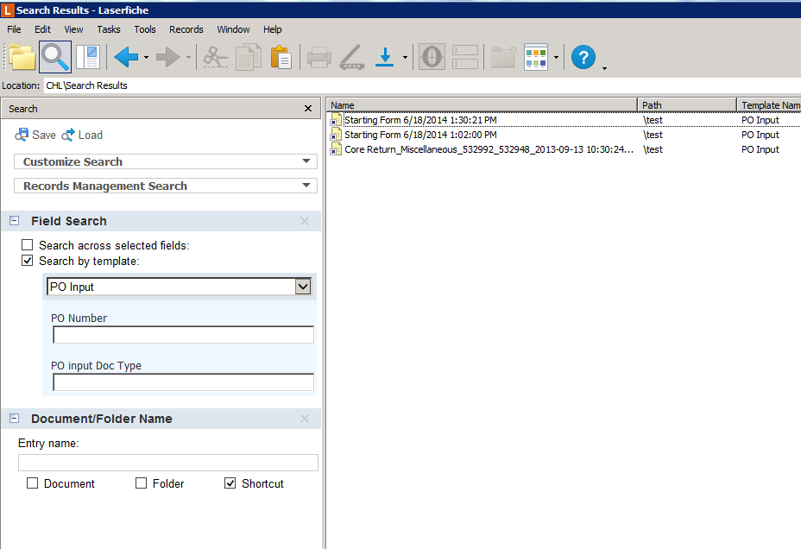Remove the Field Search section with X
The image size is (801, 549).
coord(305,221)
